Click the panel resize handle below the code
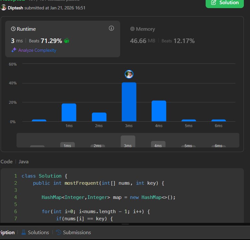 tap(125, 224)
